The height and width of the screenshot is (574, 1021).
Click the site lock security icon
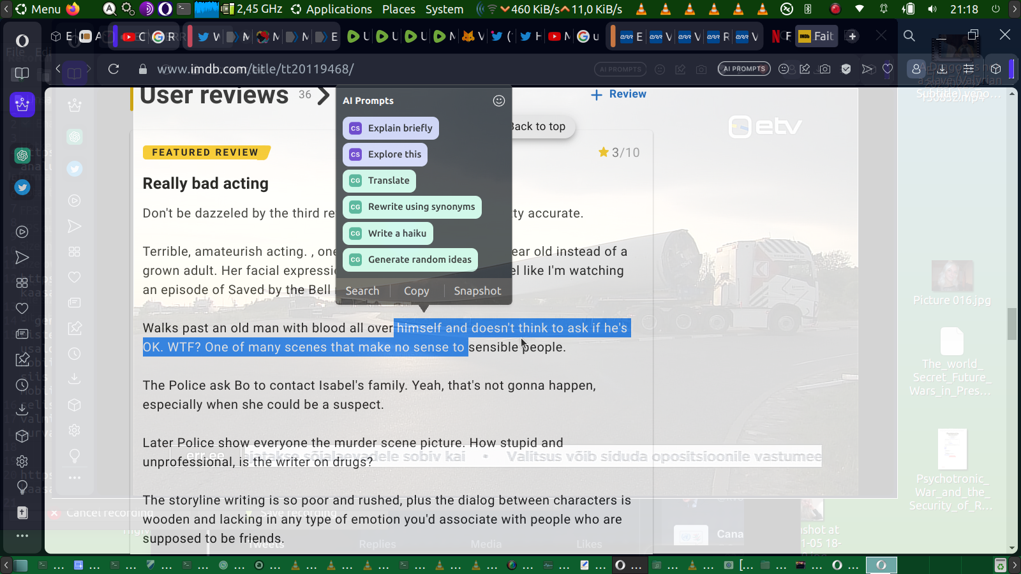[x=143, y=69]
